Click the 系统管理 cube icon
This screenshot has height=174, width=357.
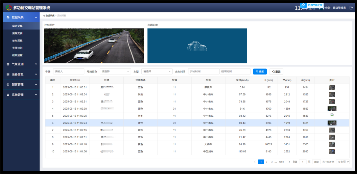point(8,95)
